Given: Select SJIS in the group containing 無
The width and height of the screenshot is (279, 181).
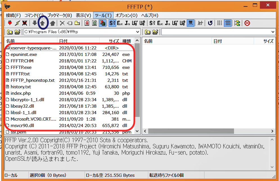Looking at the screenshot, I should click(152, 23).
